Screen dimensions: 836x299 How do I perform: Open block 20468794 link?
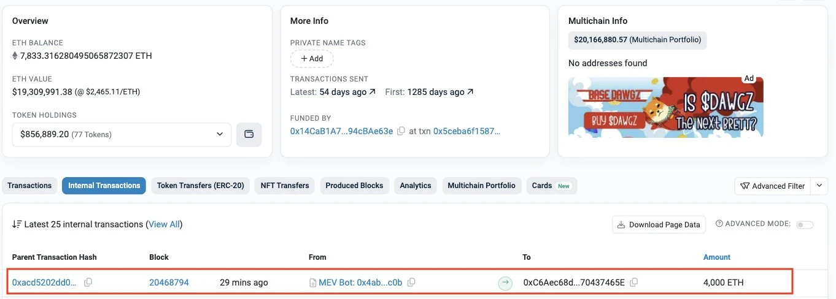[169, 282]
